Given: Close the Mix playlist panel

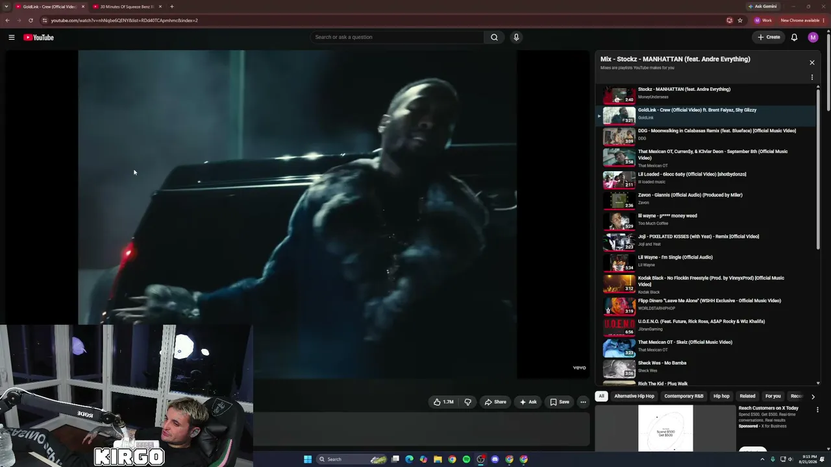Looking at the screenshot, I should [x=812, y=63].
